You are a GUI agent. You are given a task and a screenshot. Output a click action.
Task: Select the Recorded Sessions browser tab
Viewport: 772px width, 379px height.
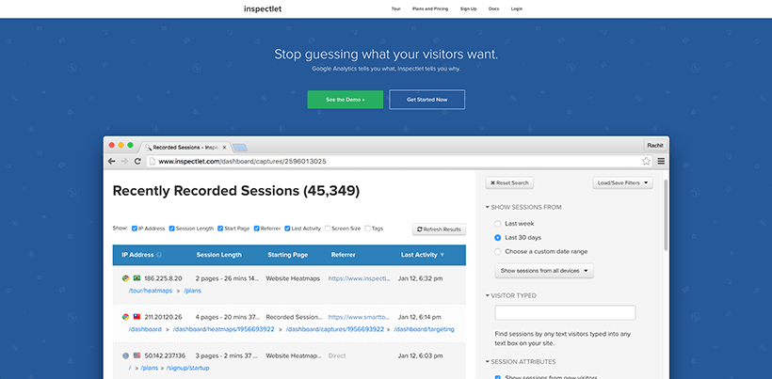[x=185, y=147]
